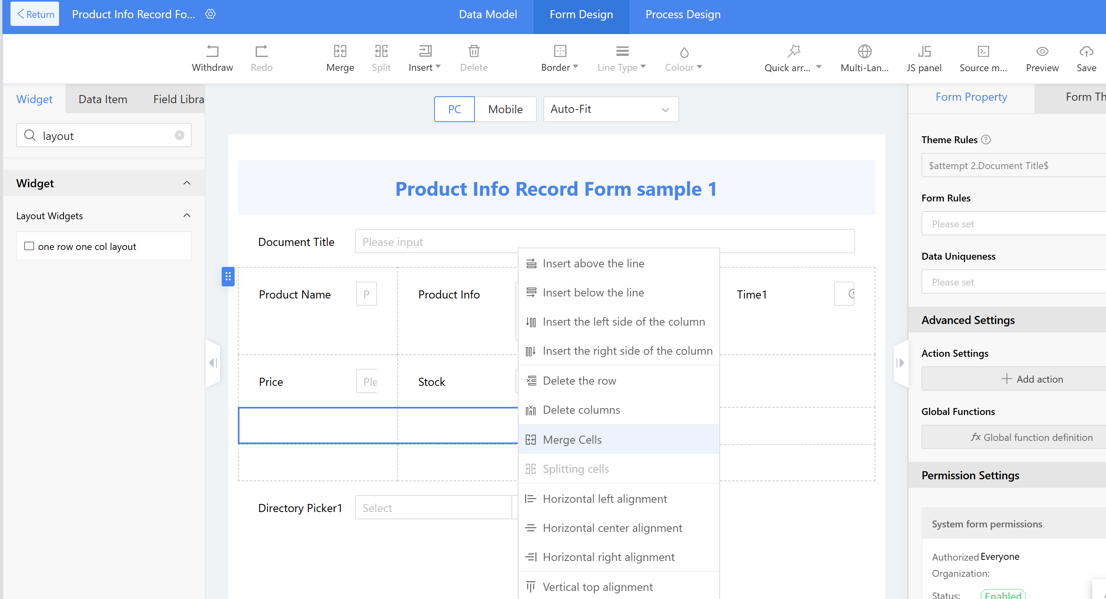
Task: Select Merge Cells from context menu
Action: pos(572,439)
